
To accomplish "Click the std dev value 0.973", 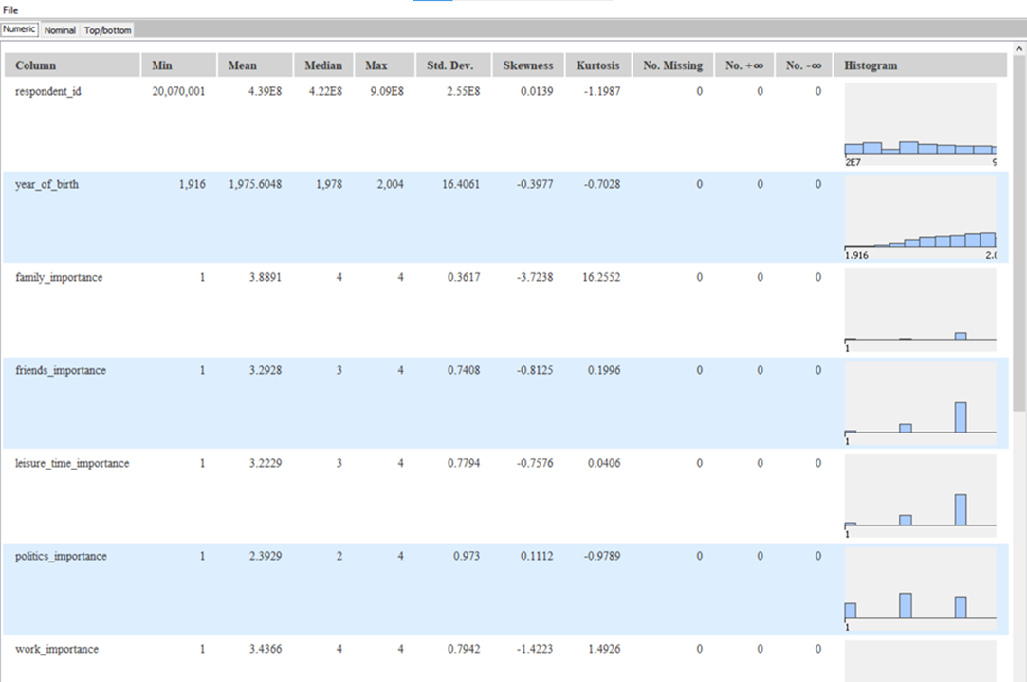I will pos(467,556).
